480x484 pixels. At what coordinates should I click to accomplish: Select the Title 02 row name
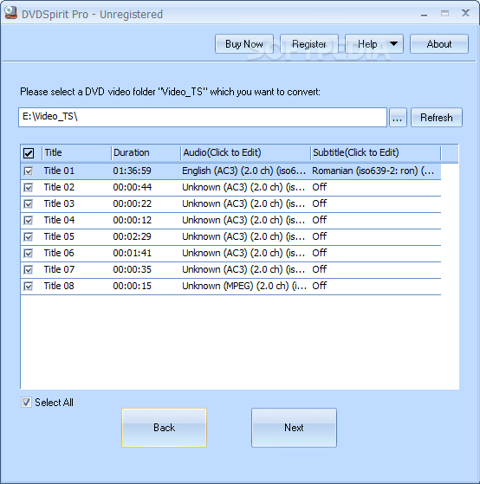tap(59, 187)
